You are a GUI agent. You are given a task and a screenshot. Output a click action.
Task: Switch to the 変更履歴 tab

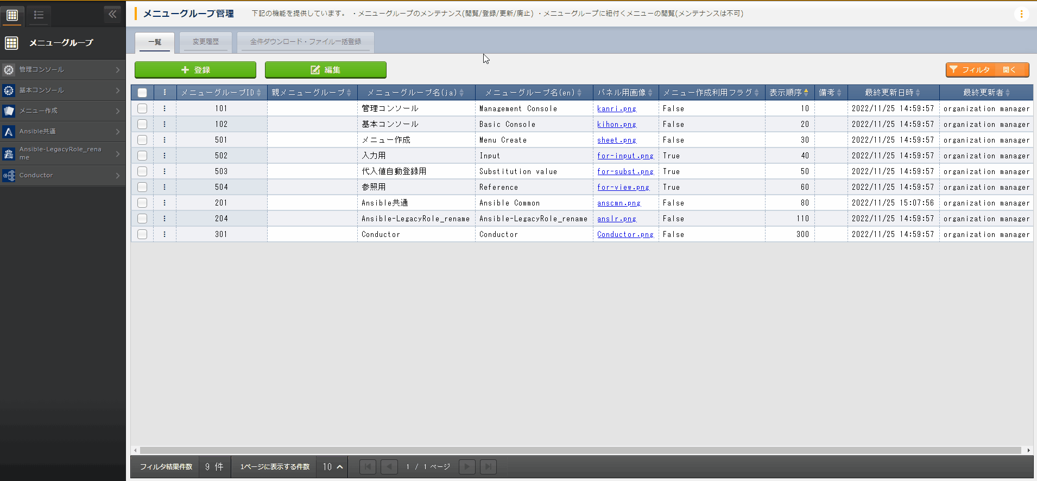click(206, 42)
